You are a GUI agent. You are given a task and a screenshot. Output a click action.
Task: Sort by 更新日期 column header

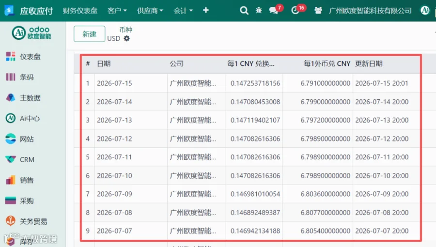point(369,63)
